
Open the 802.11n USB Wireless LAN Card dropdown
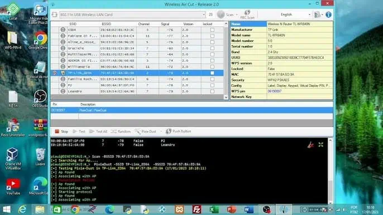tap(203, 14)
